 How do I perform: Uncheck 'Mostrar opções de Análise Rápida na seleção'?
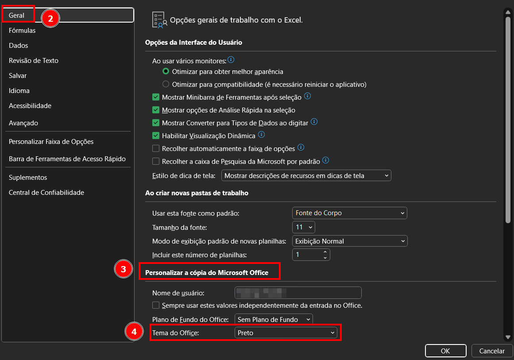coord(156,110)
